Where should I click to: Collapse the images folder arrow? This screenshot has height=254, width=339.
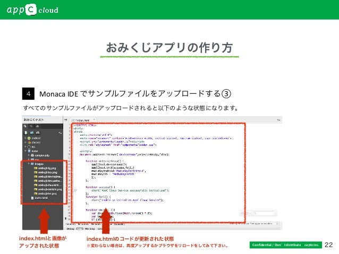tap(29, 164)
